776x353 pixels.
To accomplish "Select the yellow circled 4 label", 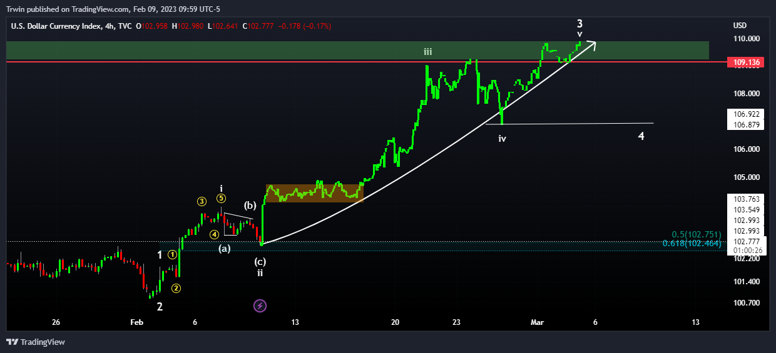I will pyautogui.click(x=214, y=234).
